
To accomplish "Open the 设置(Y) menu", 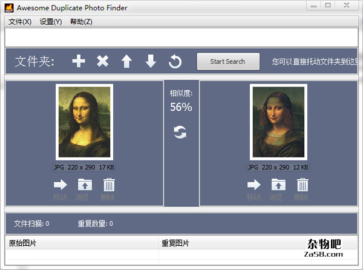I will [x=51, y=22].
